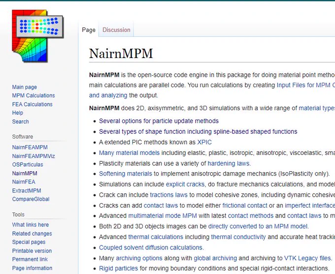
Task: Follow 'thermal calculations' link
Action: (x=156, y=237)
